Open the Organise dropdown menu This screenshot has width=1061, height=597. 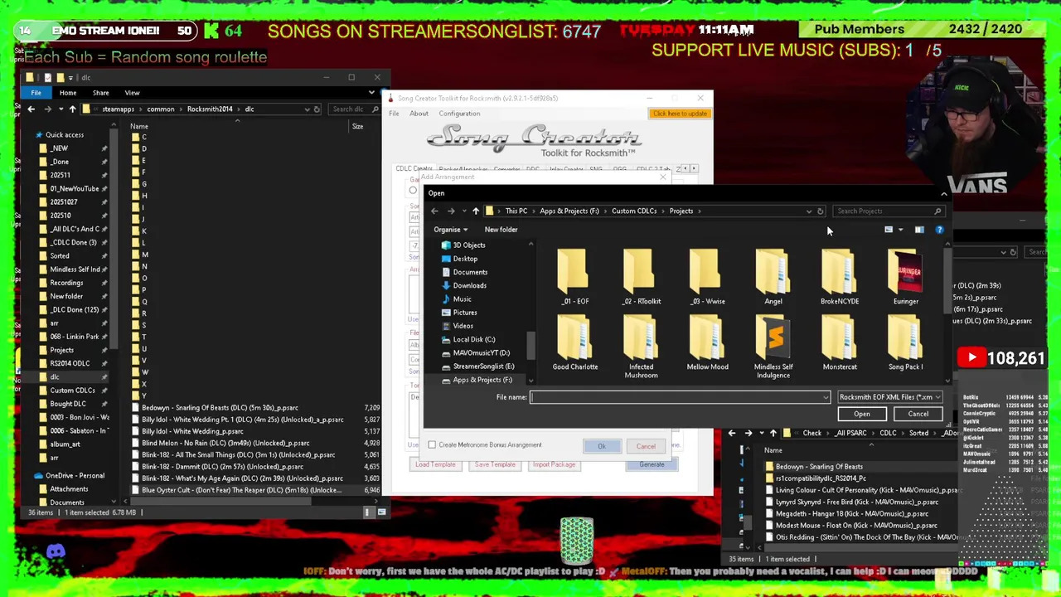coord(451,230)
